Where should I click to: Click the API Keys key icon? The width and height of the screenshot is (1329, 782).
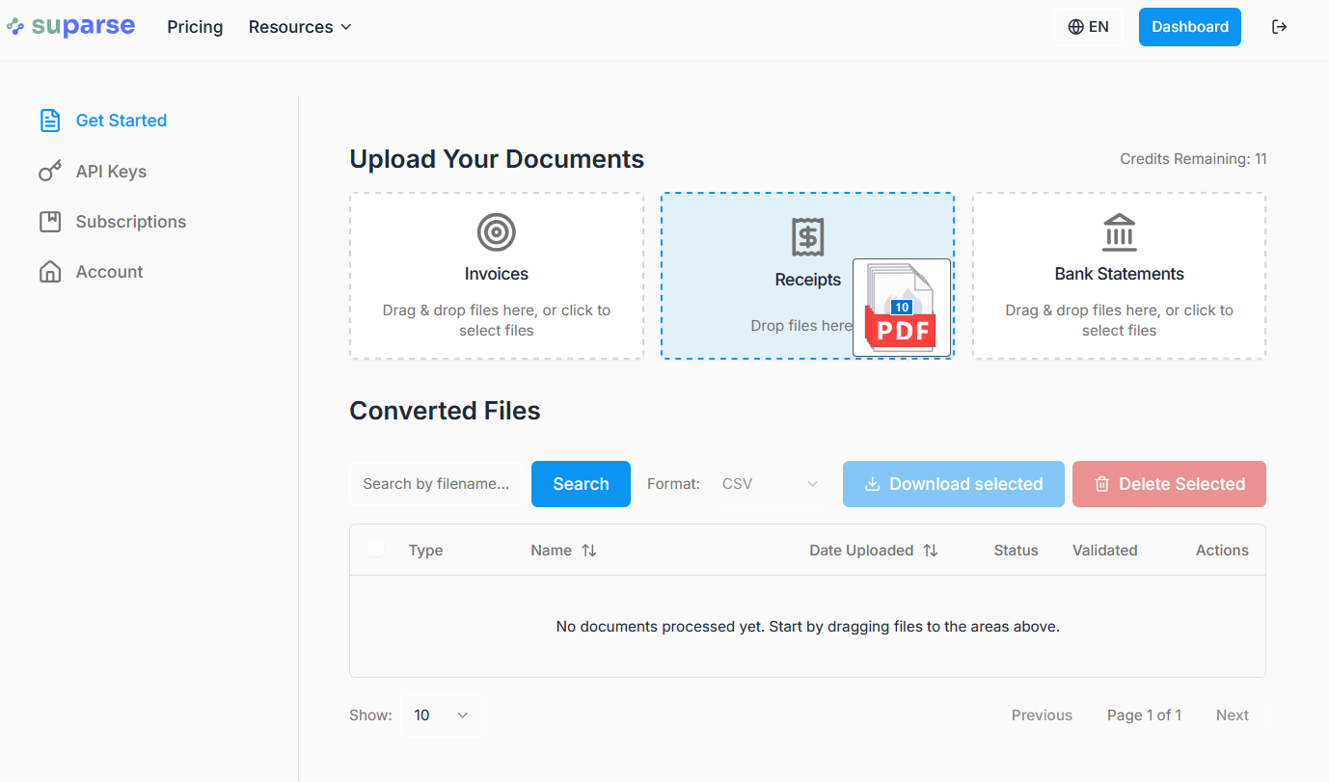coord(50,172)
